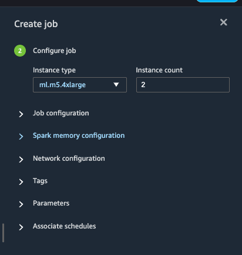242x255 pixels.
Task: Open the Associate schedules section label
Action: tap(65, 226)
